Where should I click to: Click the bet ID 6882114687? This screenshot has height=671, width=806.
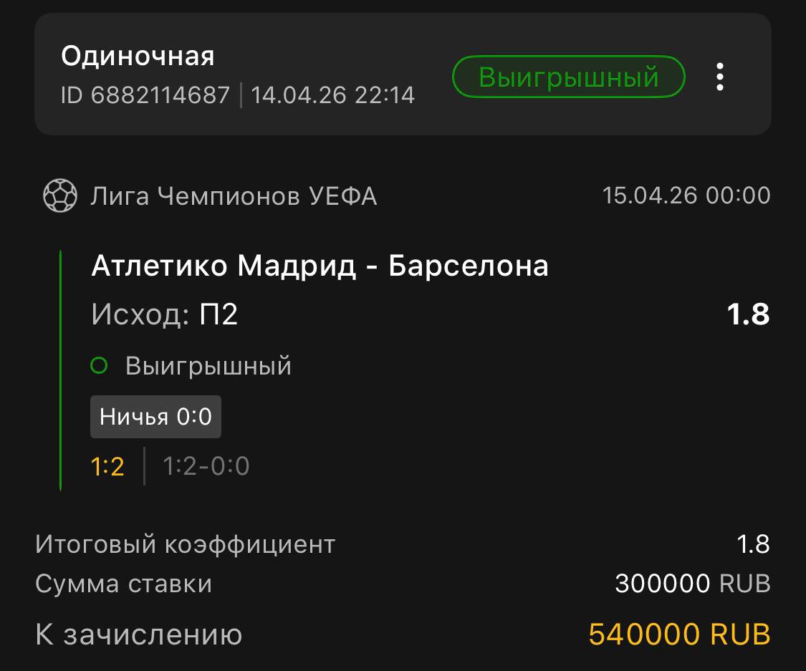[145, 95]
